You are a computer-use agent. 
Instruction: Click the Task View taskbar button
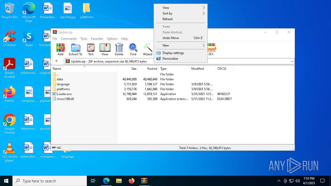tap(93, 181)
